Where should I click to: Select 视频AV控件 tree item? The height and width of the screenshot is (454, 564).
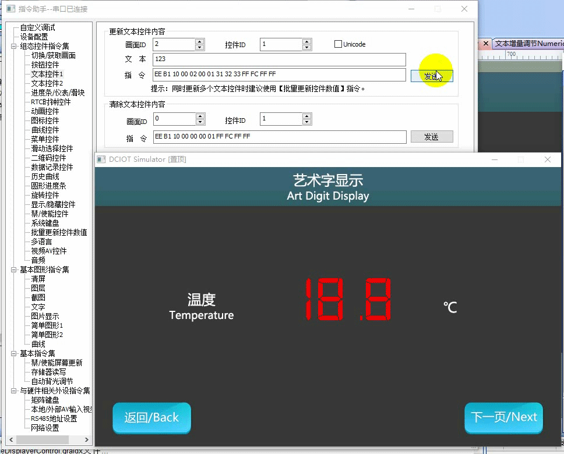pos(49,251)
